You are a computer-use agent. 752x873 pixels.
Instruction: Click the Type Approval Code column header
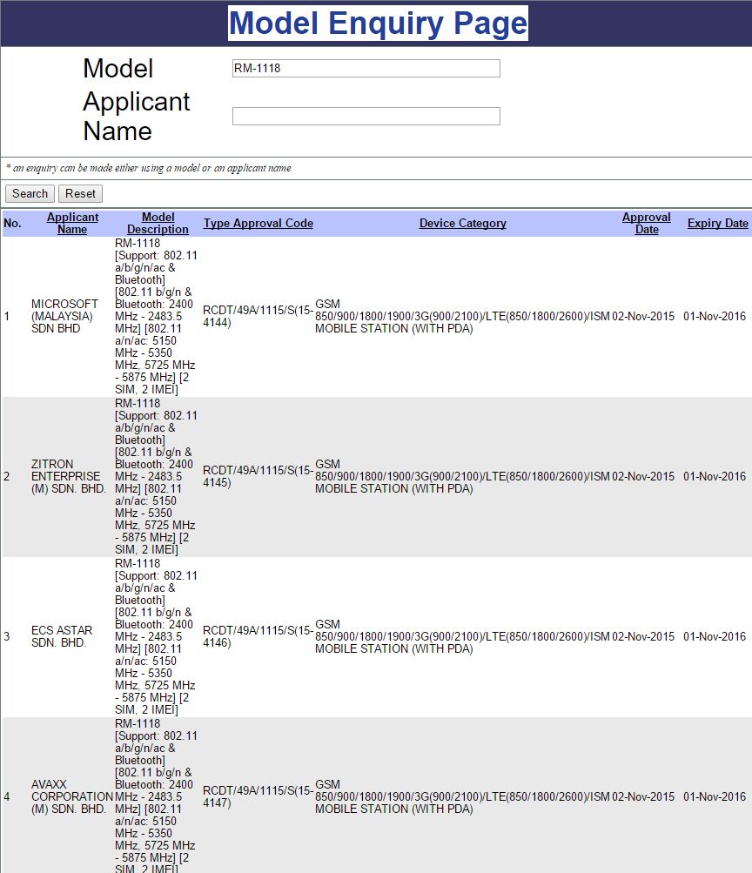[258, 224]
